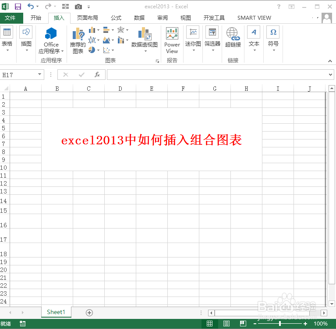This screenshot has height=329, width=336.
Task: Click the zoom slider handle
Action: 280,323
